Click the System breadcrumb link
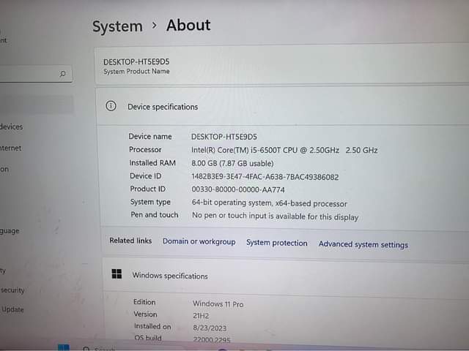 point(117,26)
